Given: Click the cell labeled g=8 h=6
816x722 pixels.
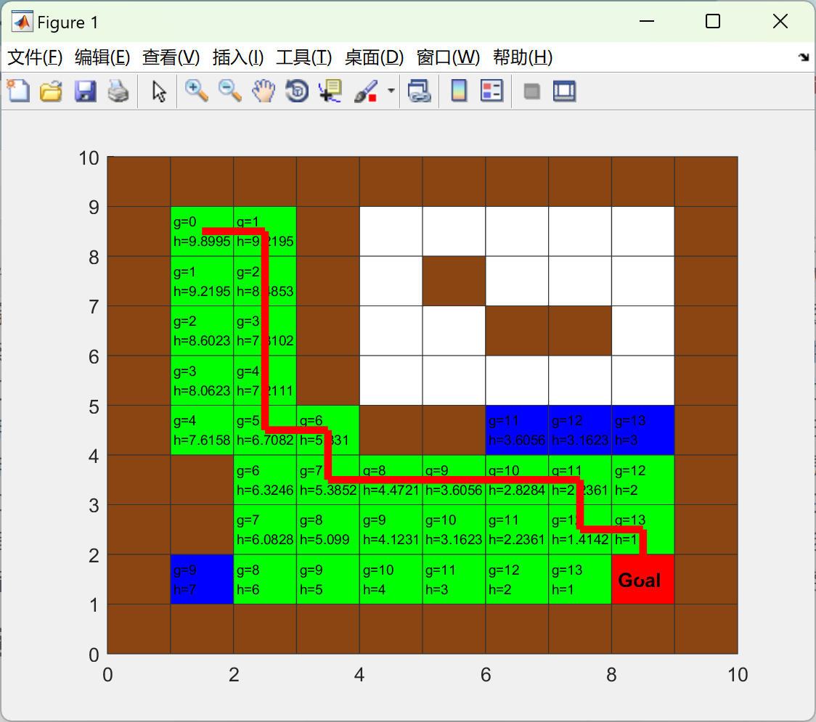Looking at the screenshot, I should (265, 579).
